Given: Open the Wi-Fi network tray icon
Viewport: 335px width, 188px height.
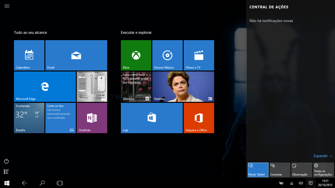Looking at the screenshot, I should (291, 183).
